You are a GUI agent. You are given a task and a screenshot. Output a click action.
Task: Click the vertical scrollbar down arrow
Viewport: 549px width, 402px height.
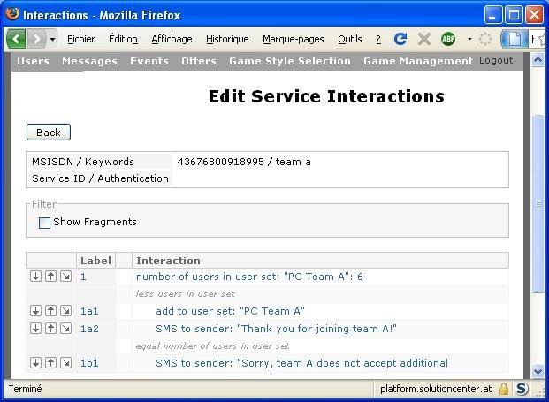tap(538, 372)
